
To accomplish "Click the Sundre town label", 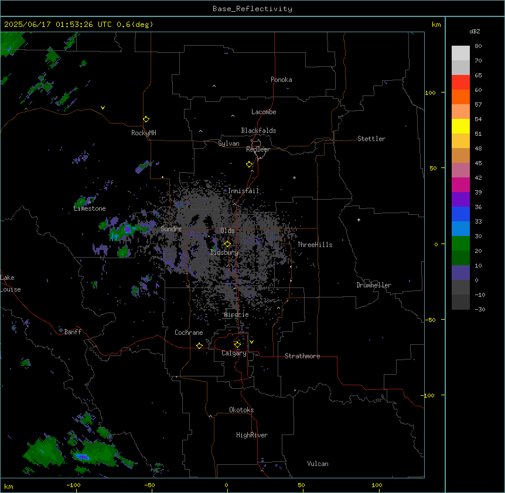I will pos(171,229).
